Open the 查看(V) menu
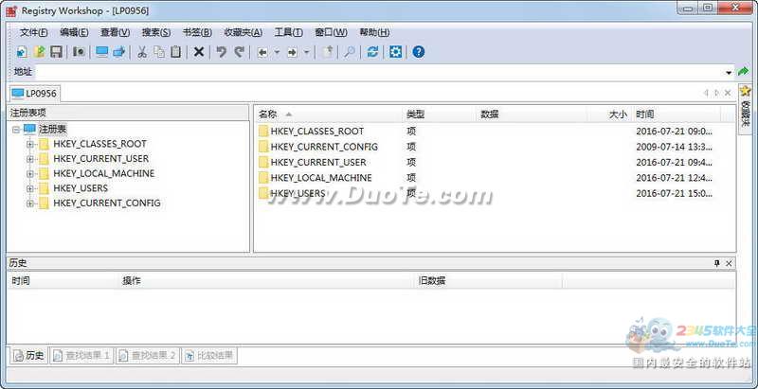This screenshot has width=758, height=389. pyautogui.click(x=115, y=32)
